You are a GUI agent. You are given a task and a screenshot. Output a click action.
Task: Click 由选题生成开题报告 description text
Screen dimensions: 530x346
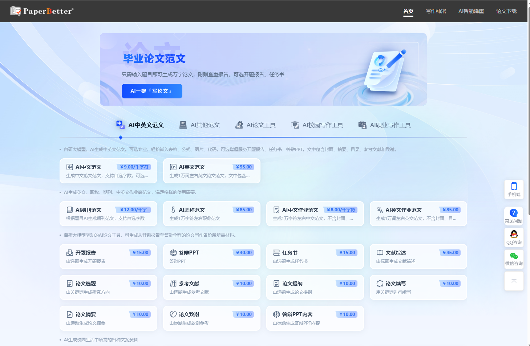pos(86,261)
